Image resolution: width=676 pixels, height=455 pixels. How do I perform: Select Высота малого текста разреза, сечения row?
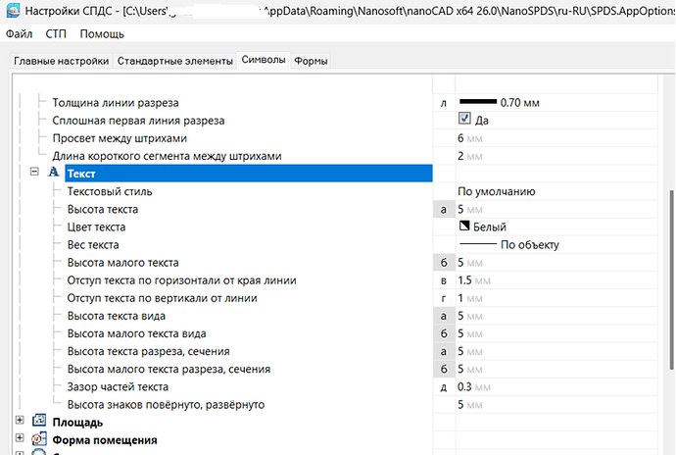click(169, 369)
